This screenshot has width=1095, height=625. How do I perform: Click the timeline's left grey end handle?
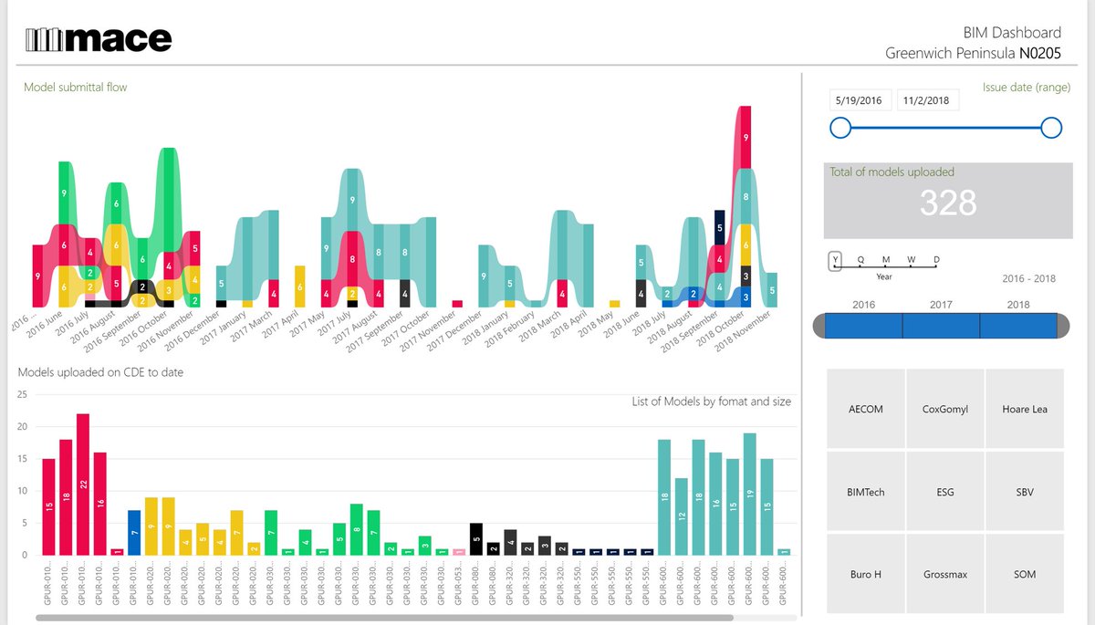(x=819, y=326)
